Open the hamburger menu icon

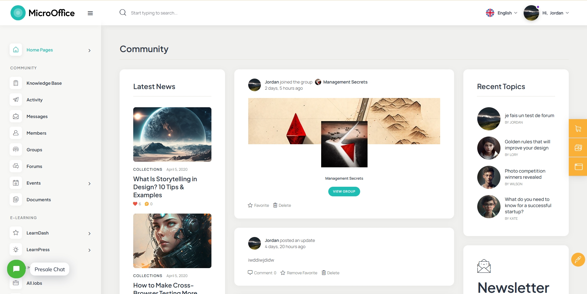click(x=90, y=13)
